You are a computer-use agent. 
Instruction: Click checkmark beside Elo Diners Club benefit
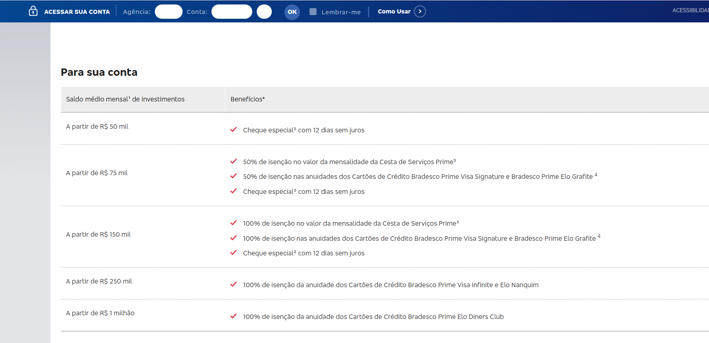[x=233, y=316]
